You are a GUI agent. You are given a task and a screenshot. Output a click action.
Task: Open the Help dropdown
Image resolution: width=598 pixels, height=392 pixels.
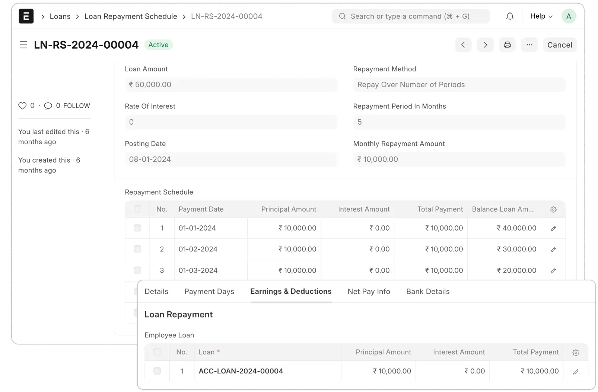(x=541, y=16)
